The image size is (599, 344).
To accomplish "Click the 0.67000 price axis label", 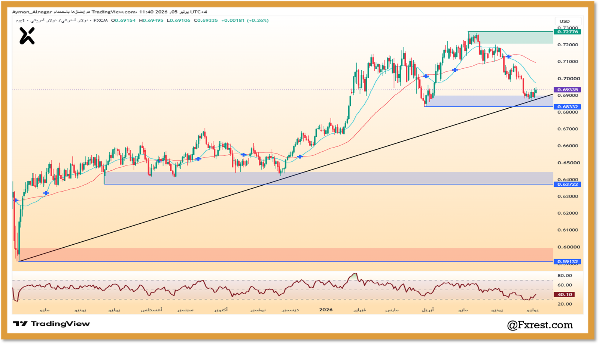I will (x=568, y=129).
